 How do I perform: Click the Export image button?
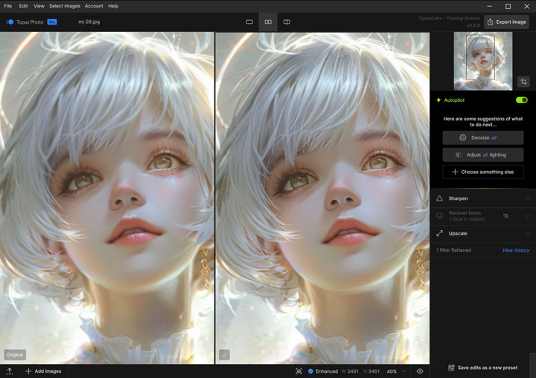tap(506, 22)
